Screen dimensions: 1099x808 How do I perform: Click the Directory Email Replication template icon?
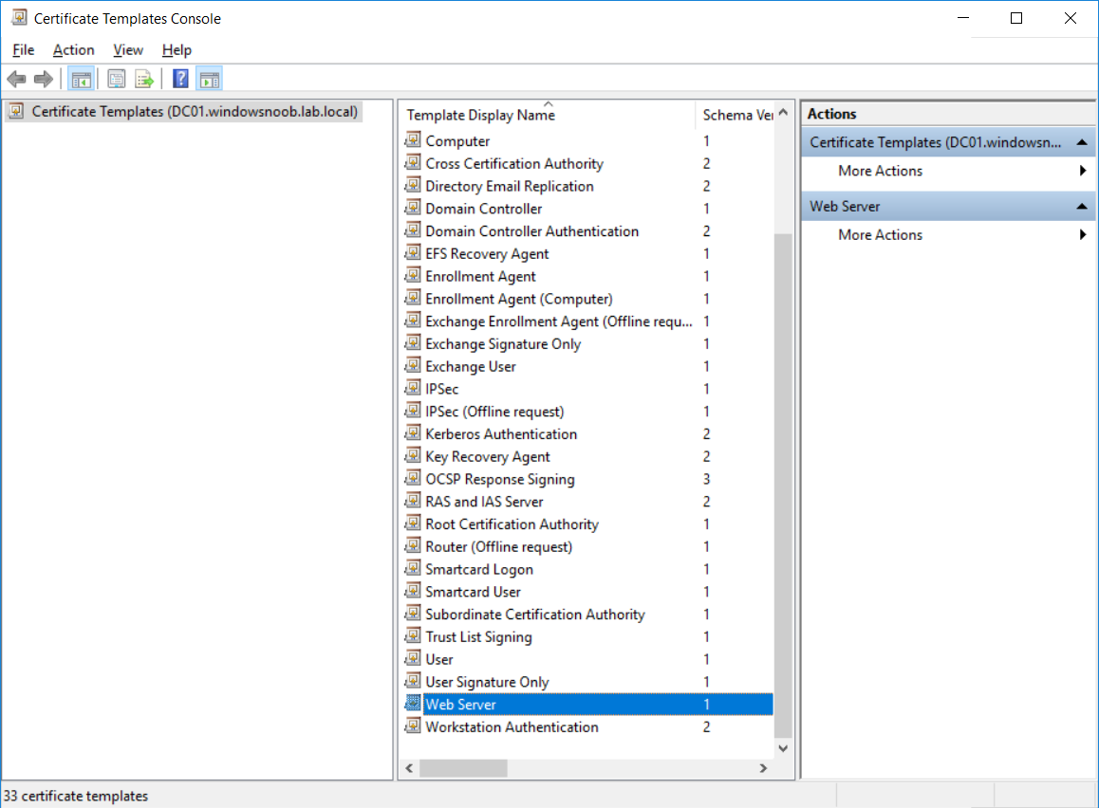coord(413,186)
